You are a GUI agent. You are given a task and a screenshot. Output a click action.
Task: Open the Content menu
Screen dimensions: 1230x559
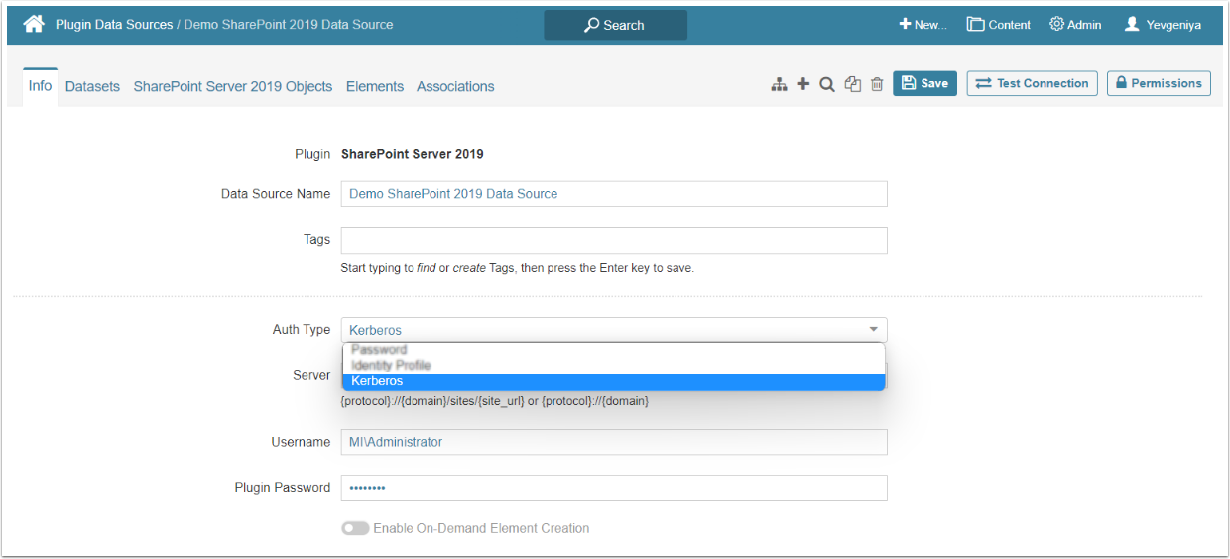point(999,25)
